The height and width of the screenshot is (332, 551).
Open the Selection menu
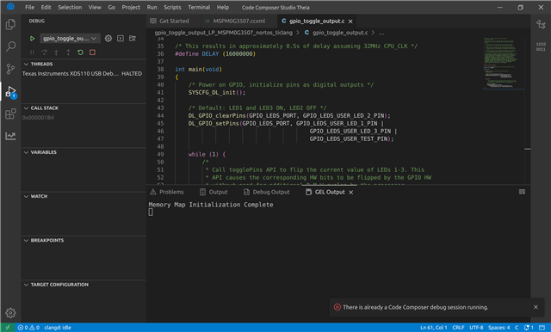click(70, 8)
